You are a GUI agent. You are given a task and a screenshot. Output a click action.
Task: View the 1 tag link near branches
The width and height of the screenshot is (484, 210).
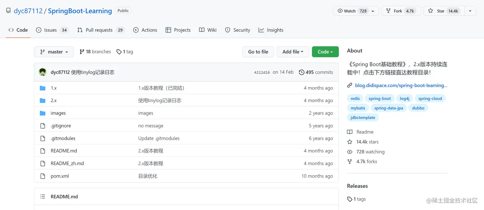(x=125, y=52)
